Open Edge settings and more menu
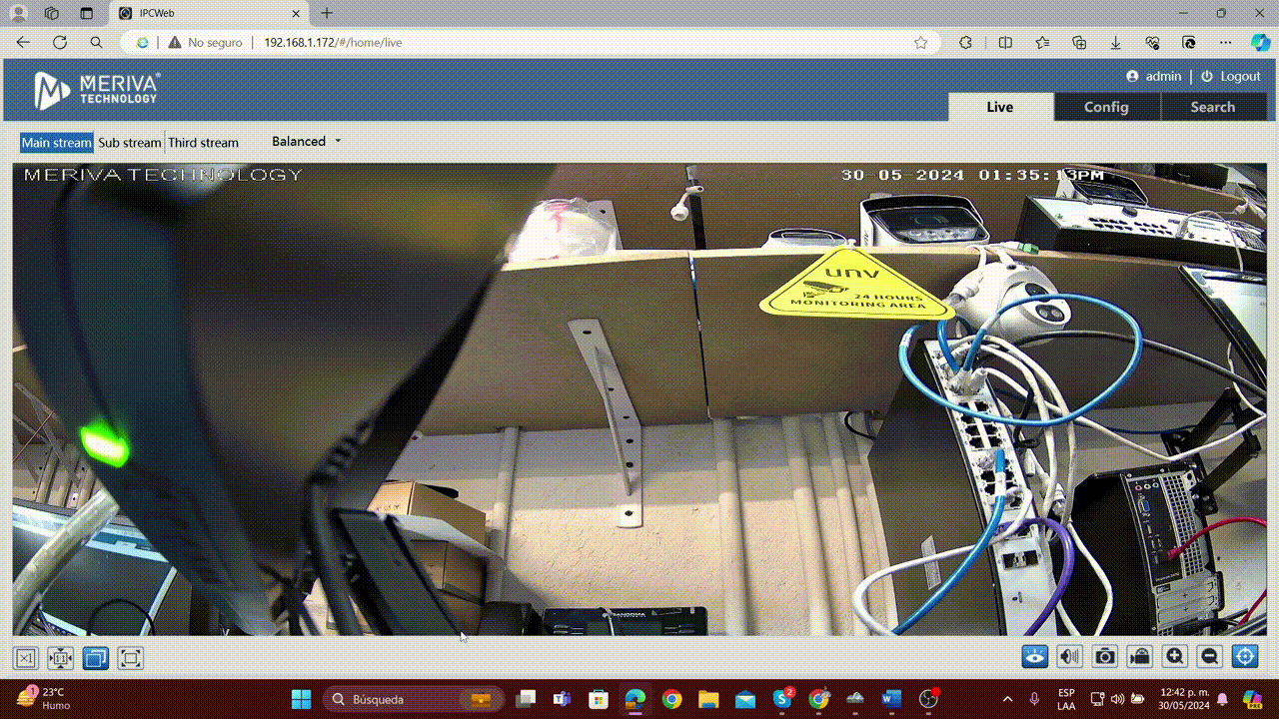This screenshot has width=1279, height=719. (x=1225, y=43)
